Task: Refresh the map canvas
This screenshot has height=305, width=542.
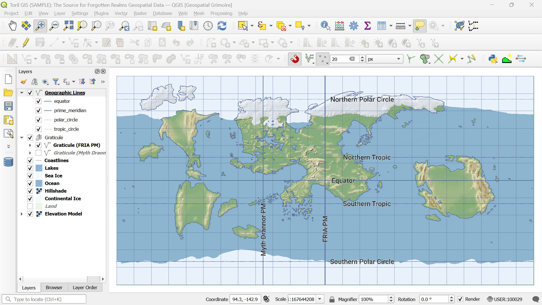Action: [222, 25]
